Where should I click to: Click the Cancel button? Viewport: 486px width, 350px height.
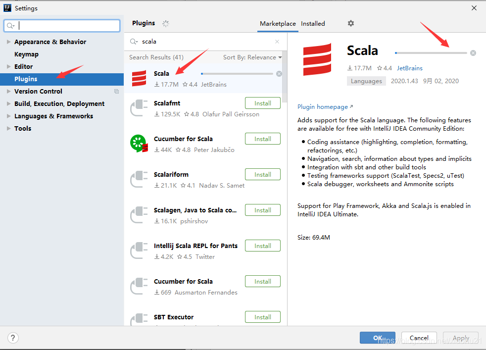419,338
